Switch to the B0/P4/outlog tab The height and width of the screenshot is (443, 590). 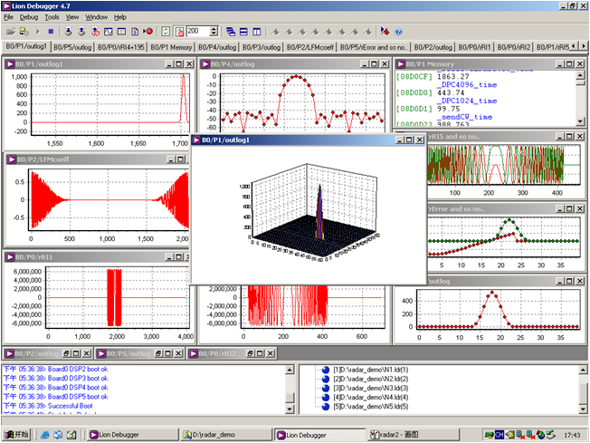217,47
